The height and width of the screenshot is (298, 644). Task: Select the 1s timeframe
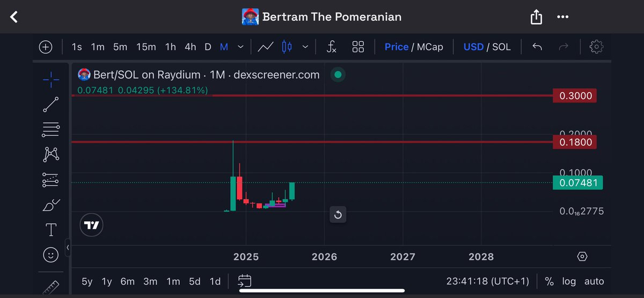tap(77, 47)
